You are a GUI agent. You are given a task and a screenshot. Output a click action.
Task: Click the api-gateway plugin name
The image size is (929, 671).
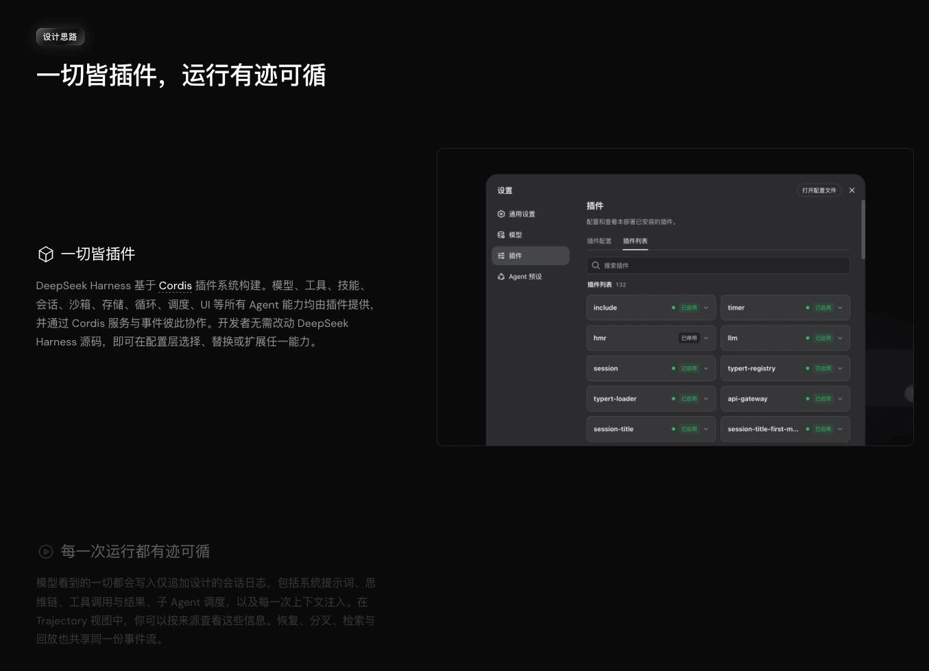[x=747, y=399]
